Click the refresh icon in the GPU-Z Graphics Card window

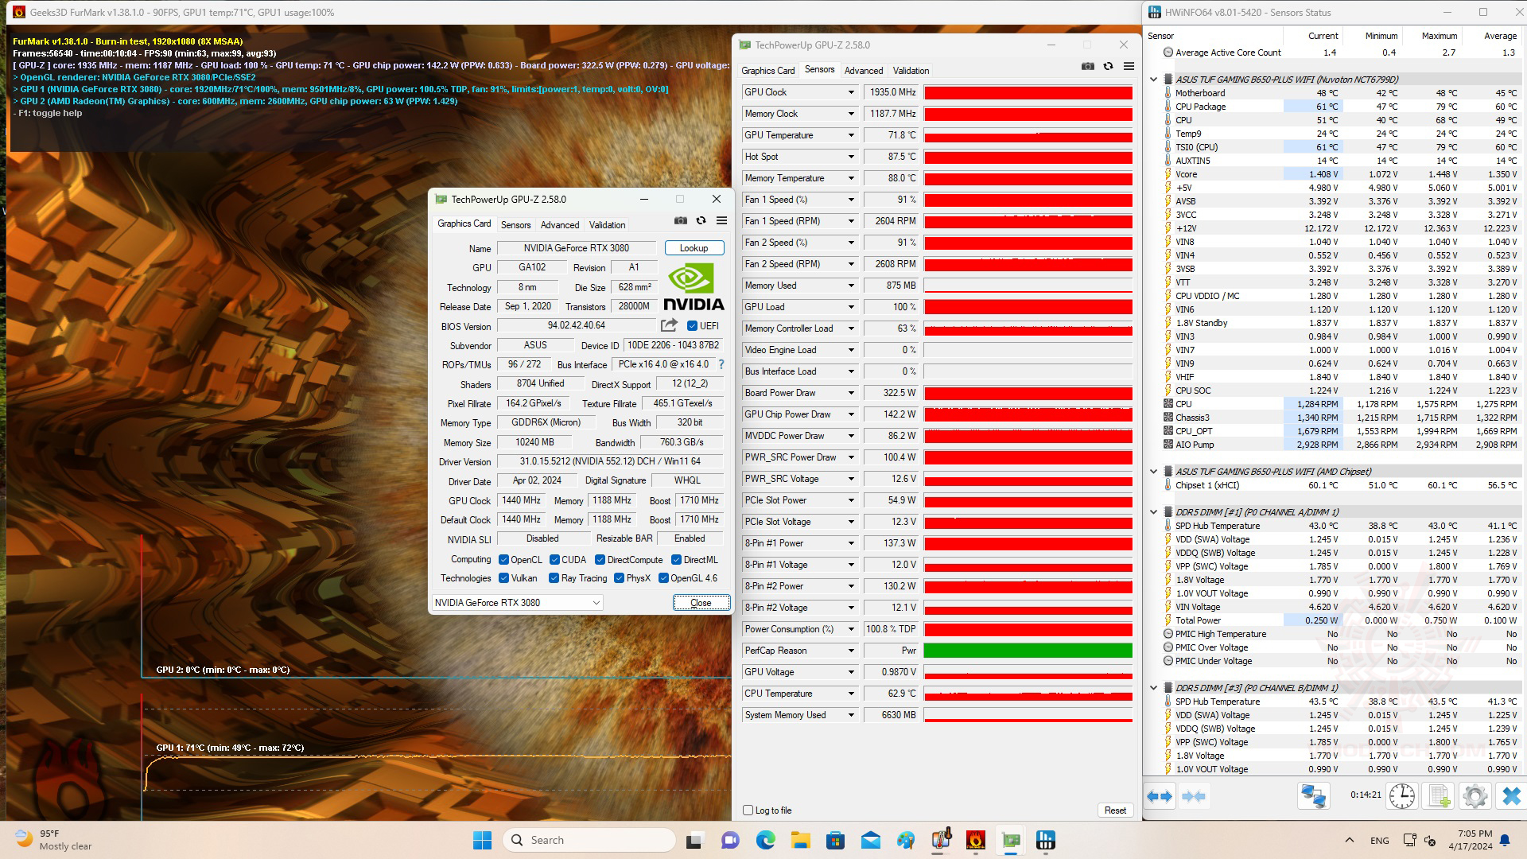coord(701,221)
